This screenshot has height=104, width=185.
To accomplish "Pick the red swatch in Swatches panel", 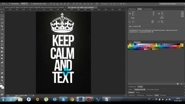I will point(128,44).
